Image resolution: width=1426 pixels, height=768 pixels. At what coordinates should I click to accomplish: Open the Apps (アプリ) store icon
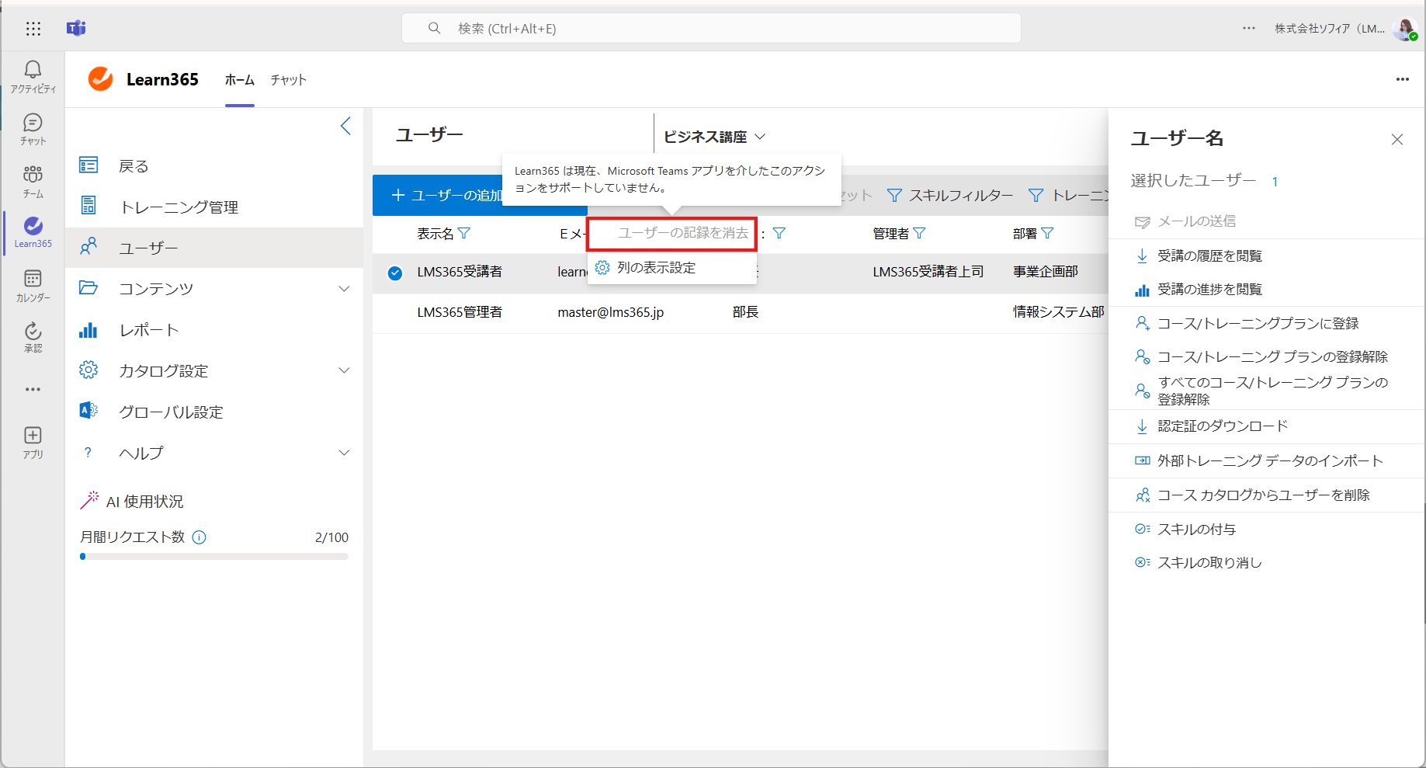33,443
